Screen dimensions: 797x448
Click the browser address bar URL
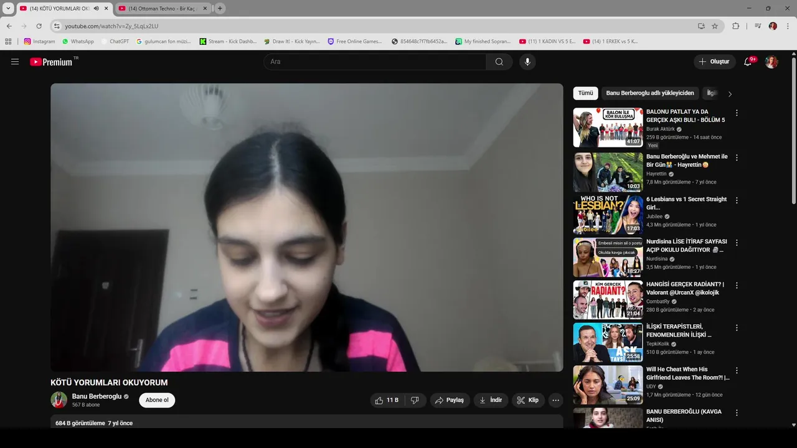pos(111,26)
